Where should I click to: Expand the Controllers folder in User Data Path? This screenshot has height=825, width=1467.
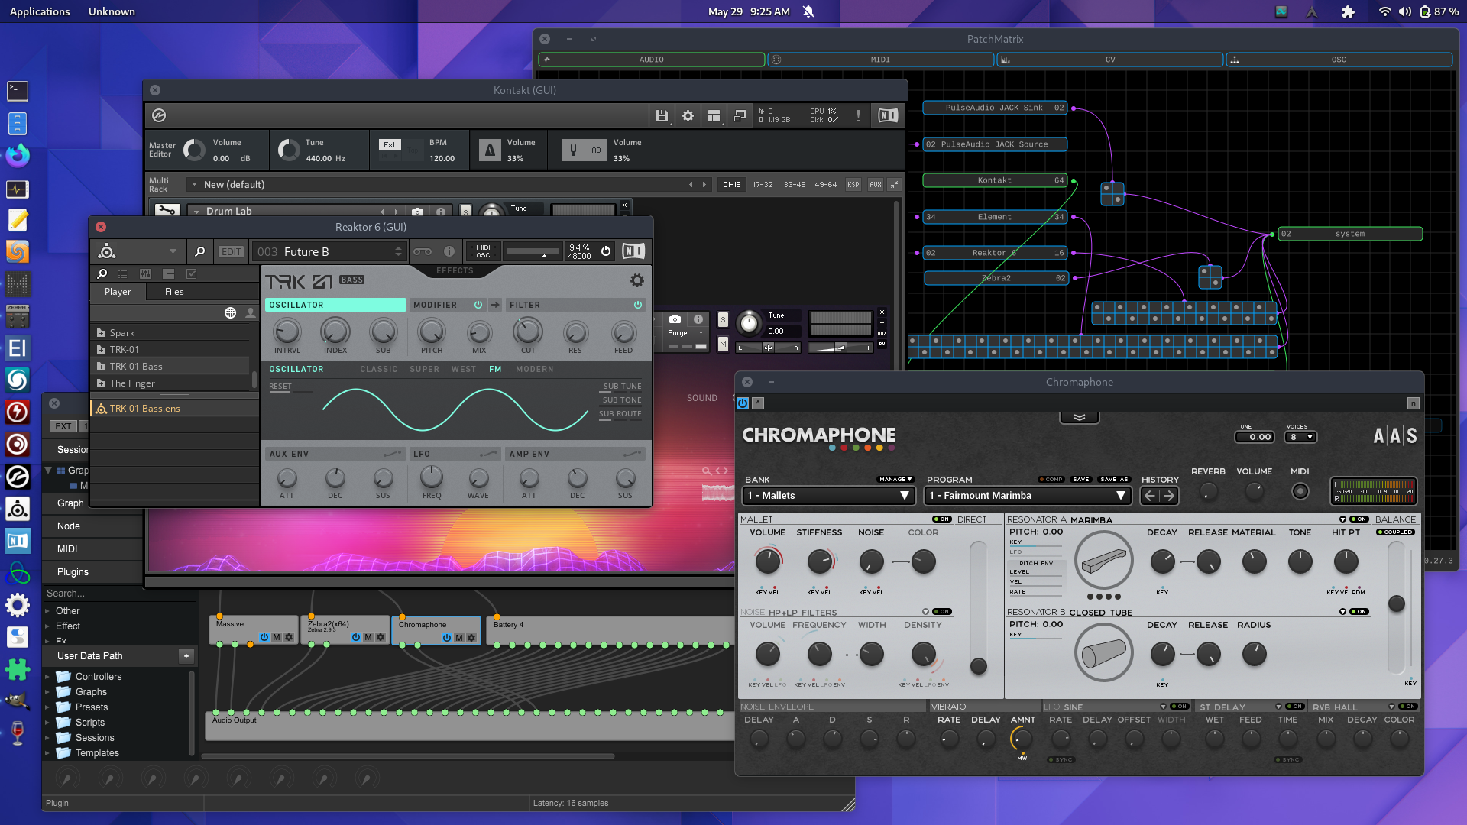click(47, 677)
